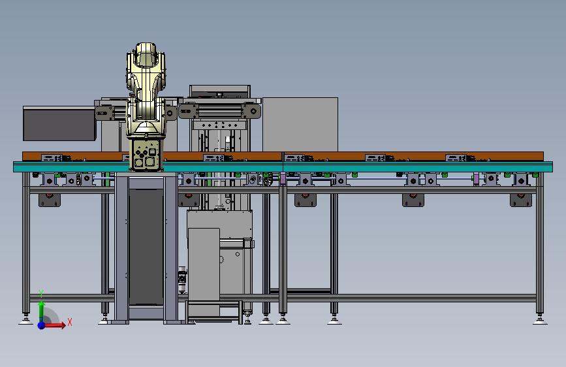Select the pneumatic regulator beside the robot pedestal
Viewport: 566px width, 367px height.
coord(182,279)
